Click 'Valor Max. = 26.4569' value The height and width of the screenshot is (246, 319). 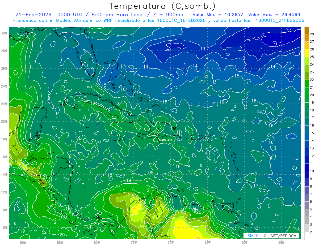pyautogui.click(x=274, y=15)
